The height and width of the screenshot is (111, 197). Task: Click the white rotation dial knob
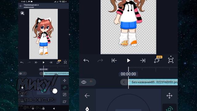tap(55, 91)
